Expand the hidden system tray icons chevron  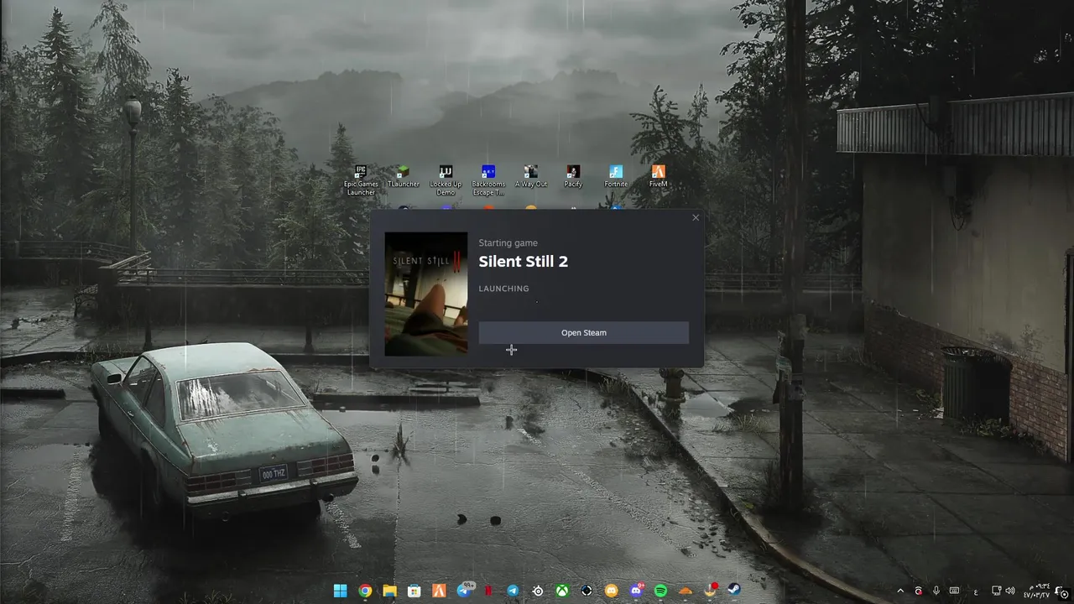900,591
